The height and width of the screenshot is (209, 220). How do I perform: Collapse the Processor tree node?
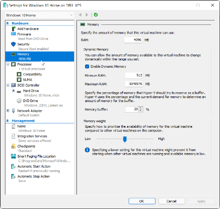(8, 64)
